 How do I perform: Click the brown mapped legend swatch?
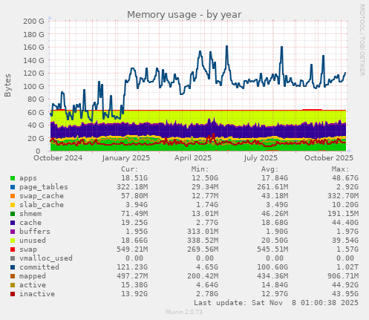13,276
